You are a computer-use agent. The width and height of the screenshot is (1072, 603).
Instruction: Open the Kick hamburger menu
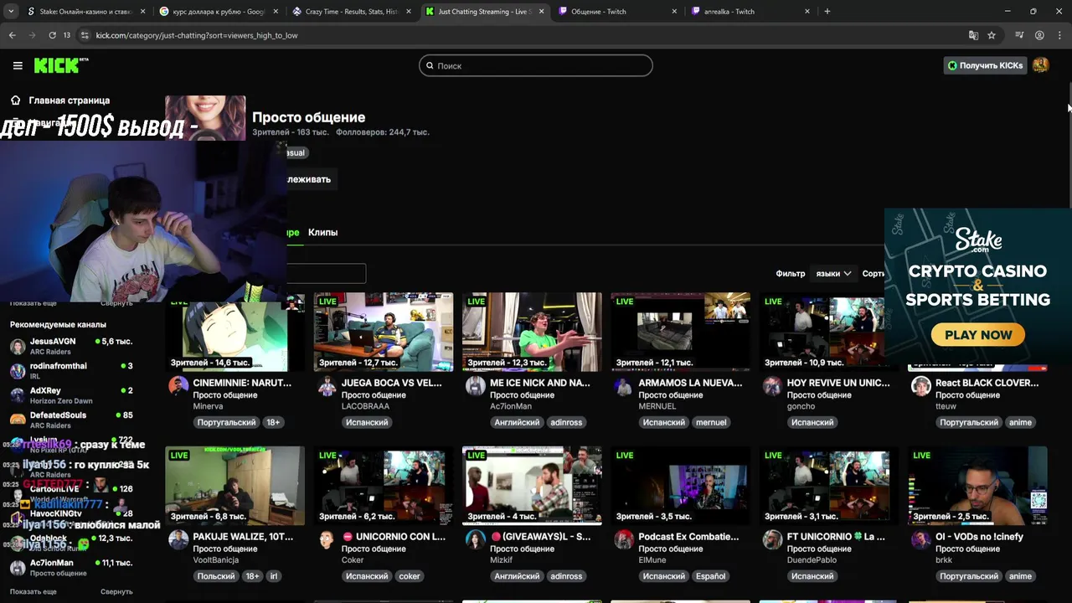tap(18, 65)
